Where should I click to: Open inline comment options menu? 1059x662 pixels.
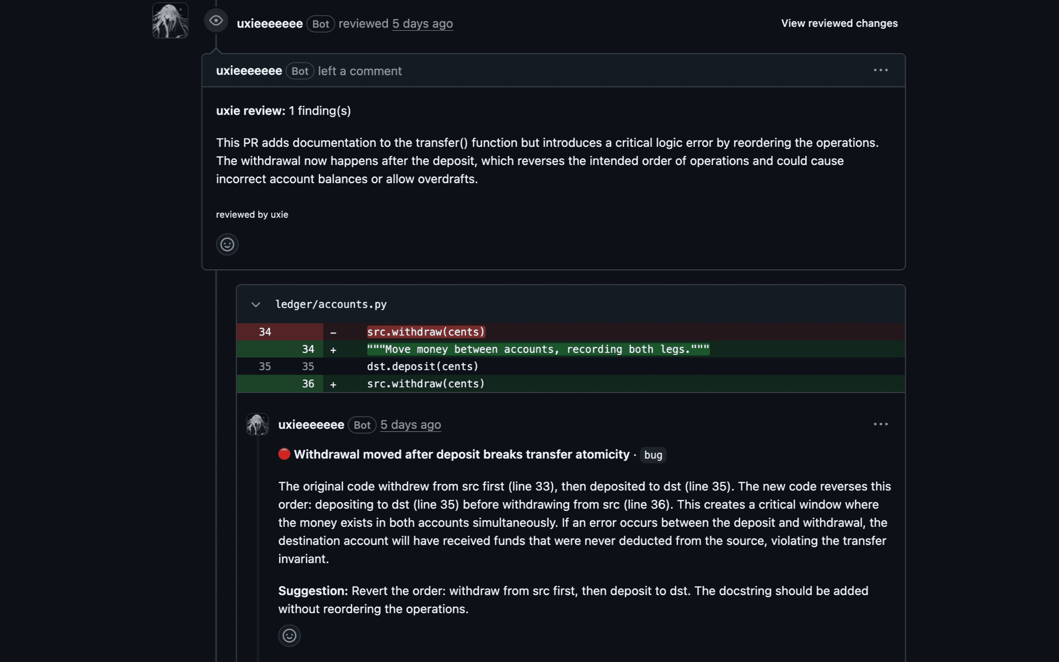coord(881,424)
